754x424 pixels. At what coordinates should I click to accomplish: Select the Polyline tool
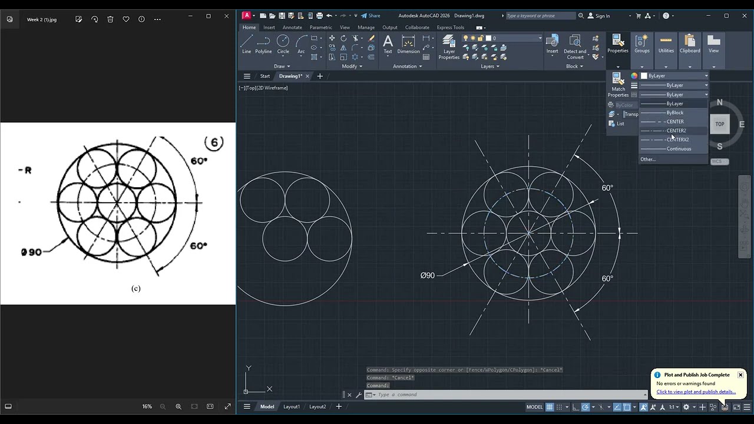coord(263,44)
